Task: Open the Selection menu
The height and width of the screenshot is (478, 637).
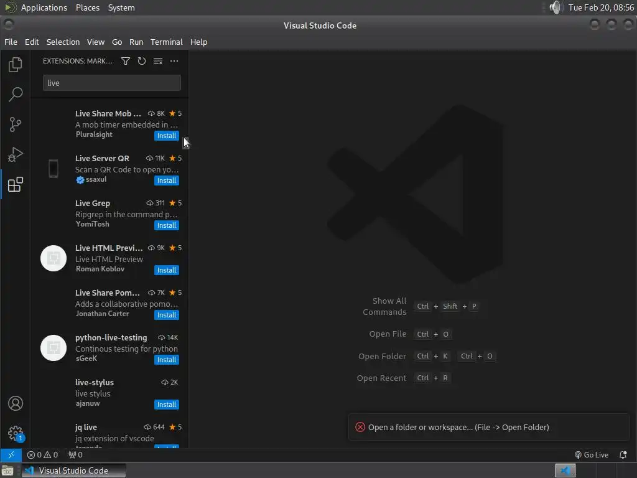Action: [x=63, y=42]
